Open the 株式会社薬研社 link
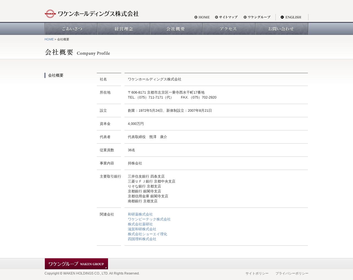Viewport: 353px width, 280px height. 140,224
